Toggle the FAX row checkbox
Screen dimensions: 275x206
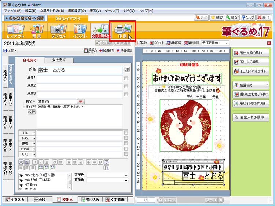126,138
